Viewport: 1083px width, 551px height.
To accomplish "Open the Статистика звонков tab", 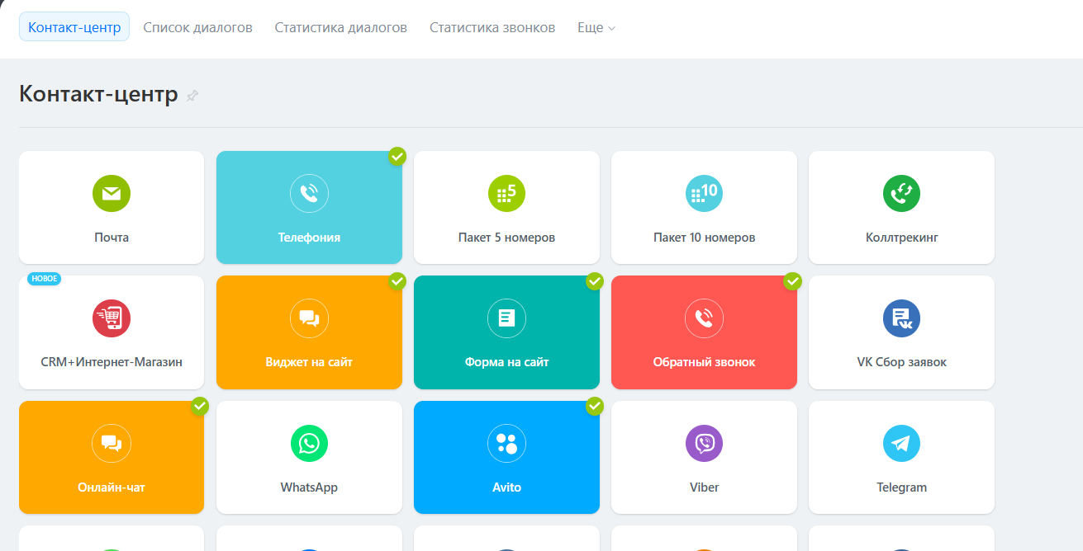I will point(492,27).
